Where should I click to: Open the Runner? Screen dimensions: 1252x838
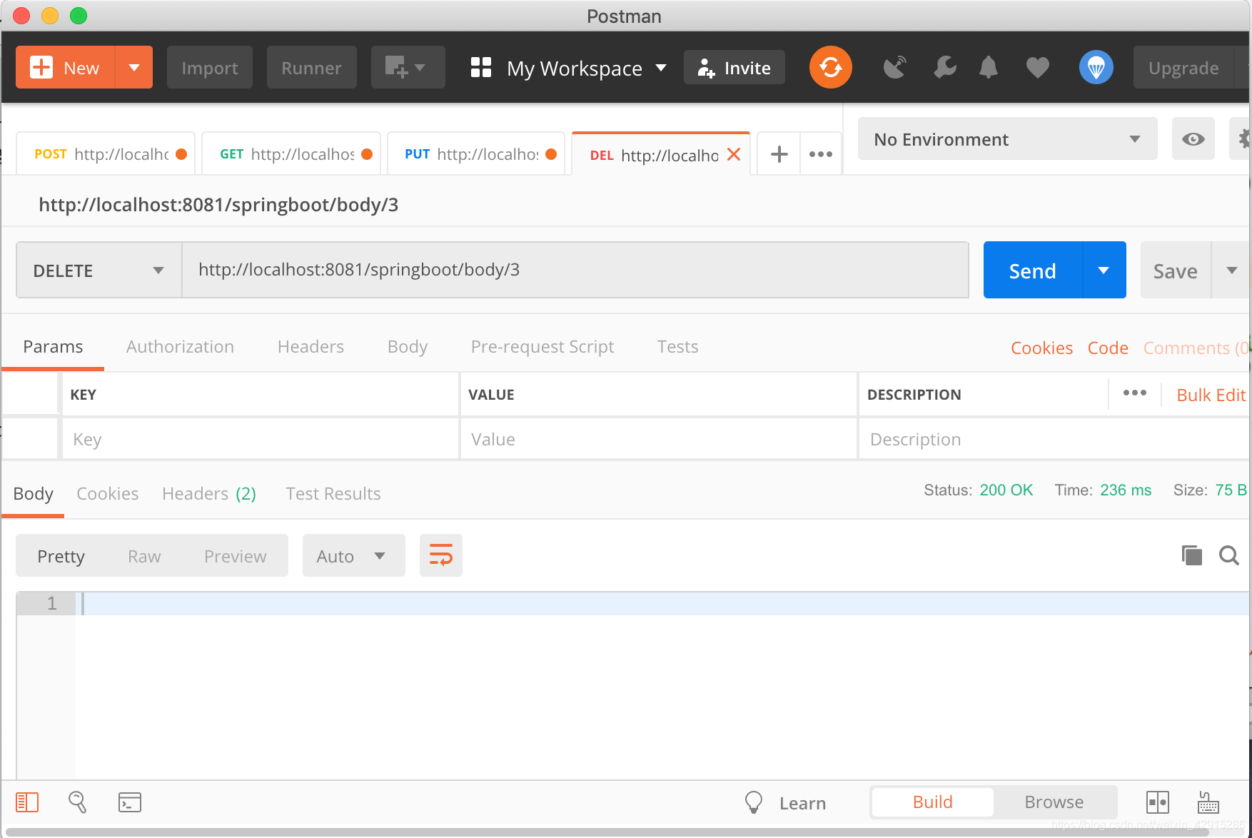311,68
